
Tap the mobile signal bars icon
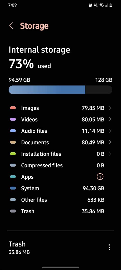tap(106, 5)
